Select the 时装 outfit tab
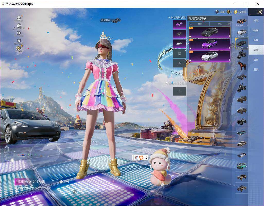 tap(256, 21)
